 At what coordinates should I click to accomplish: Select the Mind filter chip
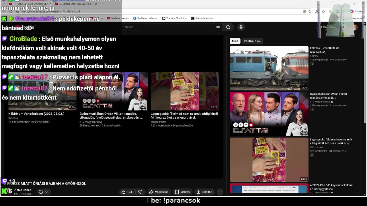[x=235, y=41]
